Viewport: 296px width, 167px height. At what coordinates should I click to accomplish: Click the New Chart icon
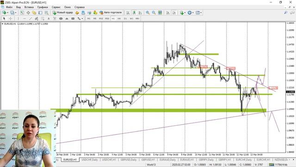coord(4,13)
